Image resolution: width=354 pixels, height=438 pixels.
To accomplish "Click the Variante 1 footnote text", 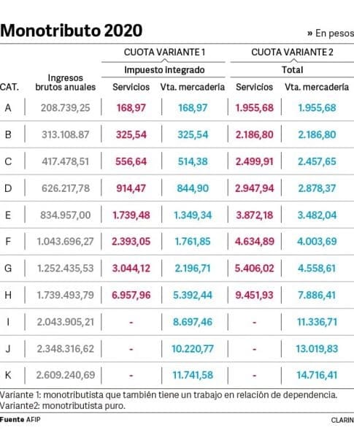I will click(169, 395).
